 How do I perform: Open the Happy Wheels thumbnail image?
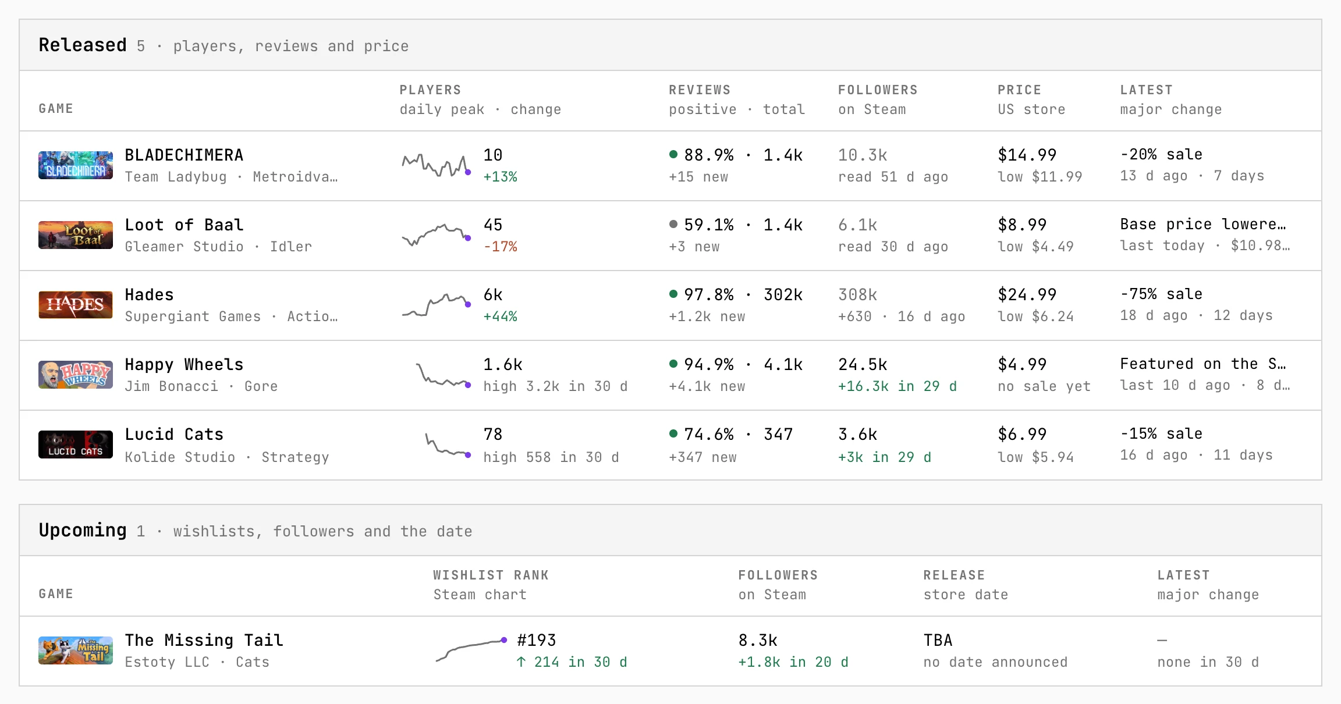click(x=76, y=375)
